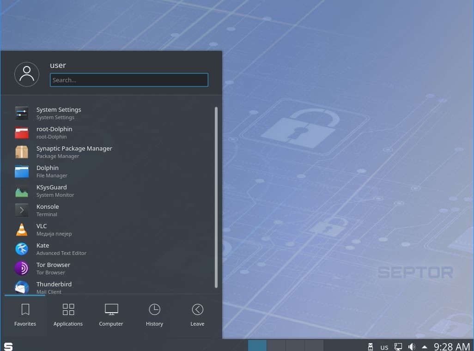Image resolution: width=474 pixels, height=351 pixels.
Task: Open the Leave tab
Action: coord(197,315)
